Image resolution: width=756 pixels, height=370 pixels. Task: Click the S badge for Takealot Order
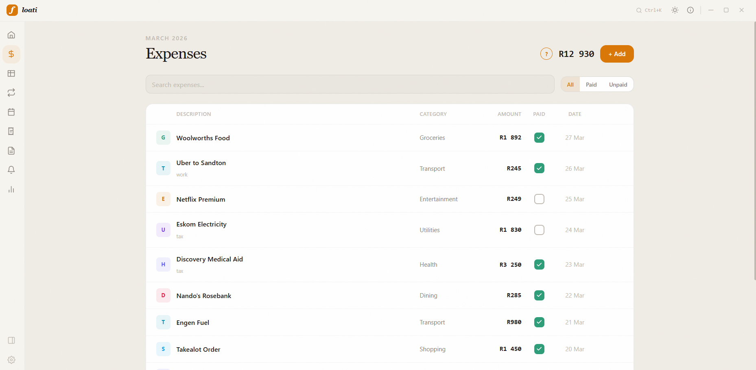pos(163,349)
